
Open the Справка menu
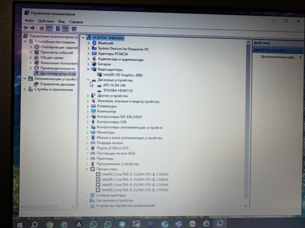[x=76, y=22]
